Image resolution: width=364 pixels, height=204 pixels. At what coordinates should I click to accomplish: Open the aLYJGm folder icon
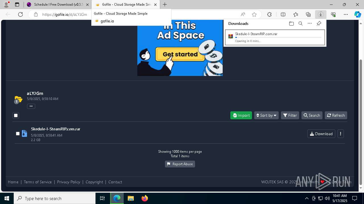18,99
